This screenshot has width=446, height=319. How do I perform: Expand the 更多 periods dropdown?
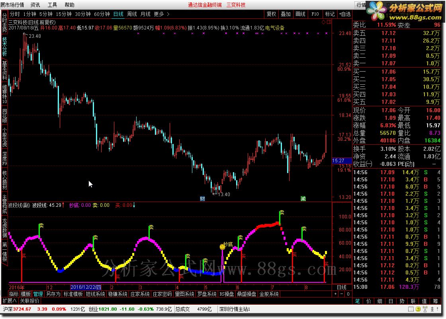(x=162, y=14)
